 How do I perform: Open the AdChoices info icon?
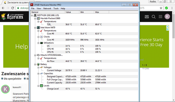(x=168, y=29)
